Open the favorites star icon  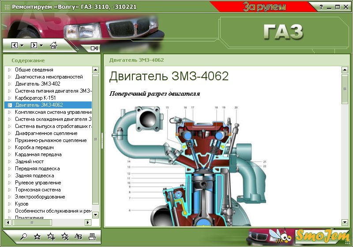point(38,237)
